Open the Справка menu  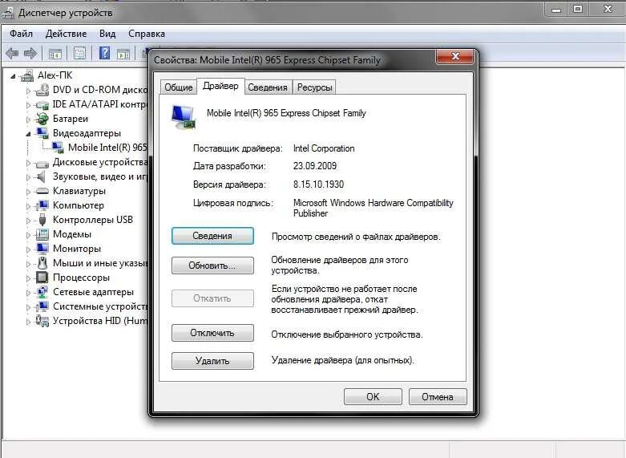tap(147, 34)
